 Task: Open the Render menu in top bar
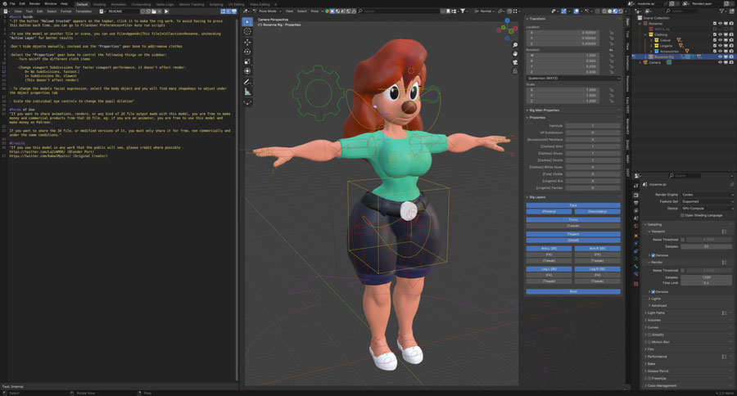(x=34, y=4)
